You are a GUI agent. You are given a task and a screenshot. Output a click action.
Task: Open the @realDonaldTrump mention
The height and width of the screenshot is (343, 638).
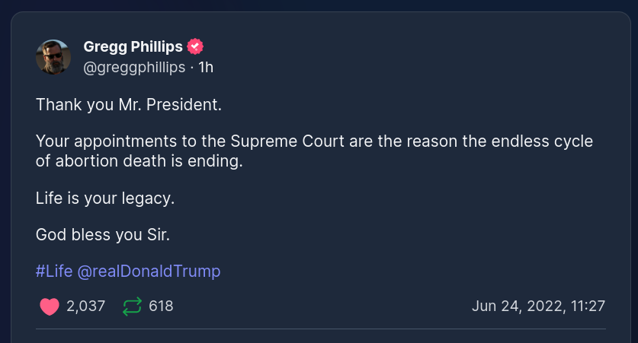149,271
